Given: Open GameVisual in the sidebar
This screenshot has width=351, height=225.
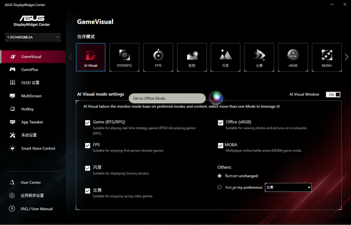Looking at the screenshot, I should click(33, 57).
